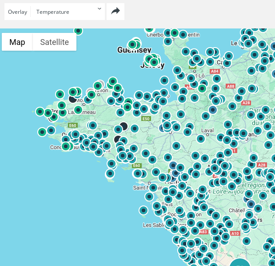275x266 pixels.
Task: Select the frontmost green station marker on Jersey
Action: click(154, 62)
